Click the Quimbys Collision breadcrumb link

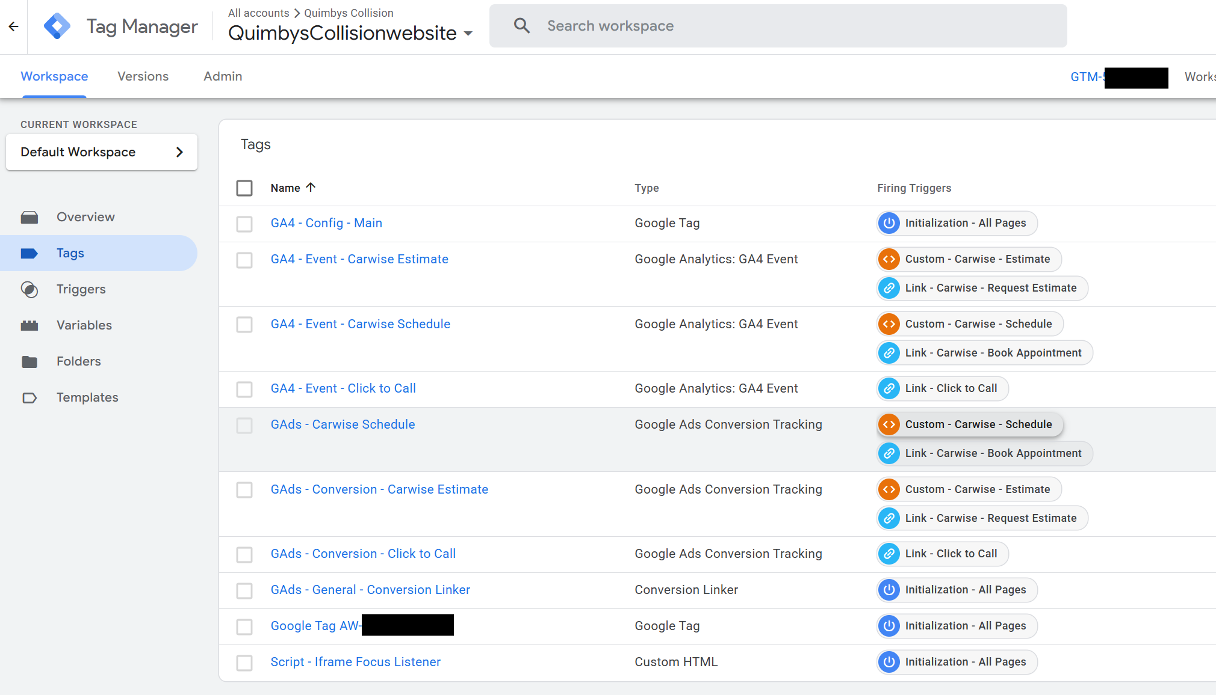[x=349, y=13]
